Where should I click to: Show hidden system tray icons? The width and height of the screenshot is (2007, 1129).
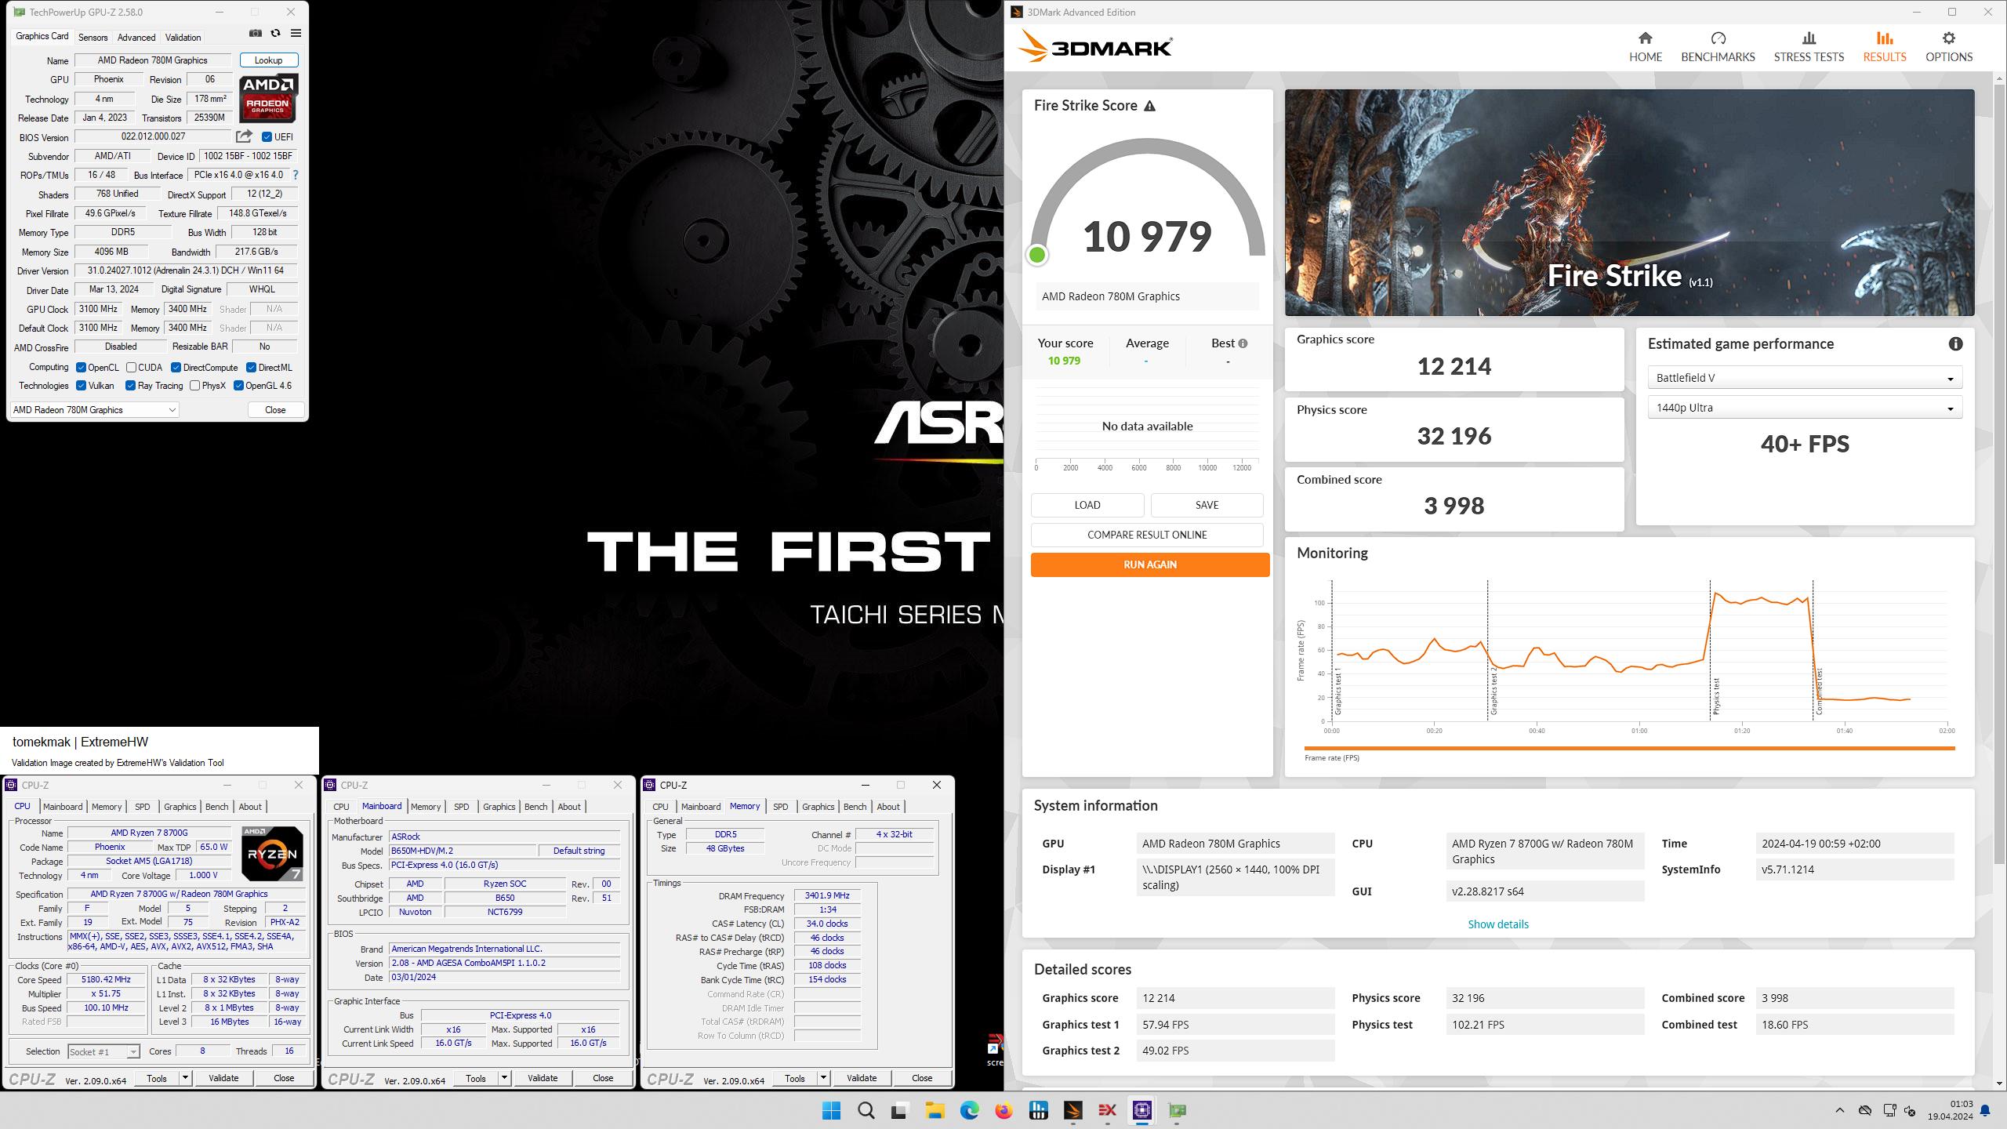click(x=1839, y=1110)
